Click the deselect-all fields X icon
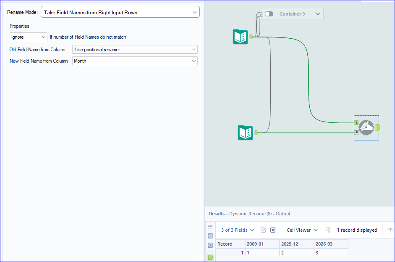Screen dimensions: 395x262 click(273, 230)
